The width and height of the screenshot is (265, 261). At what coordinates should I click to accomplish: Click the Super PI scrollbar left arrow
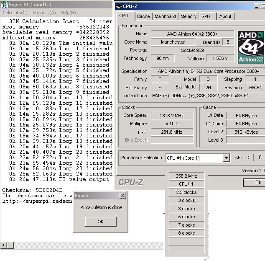4,245
